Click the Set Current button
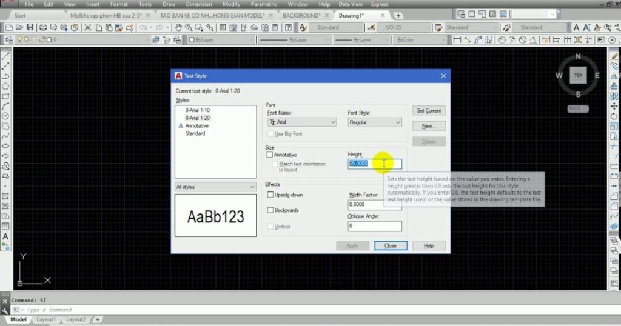The height and width of the screenshot is (326, 621). point(429,111)
